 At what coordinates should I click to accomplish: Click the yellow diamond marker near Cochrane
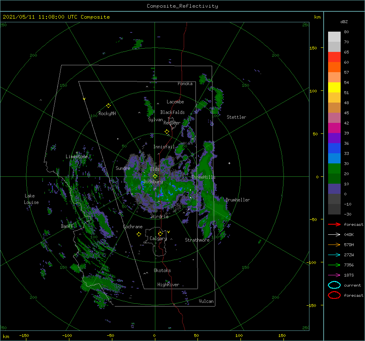(x=139, y=234)
